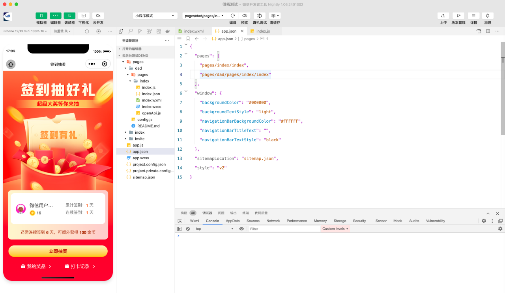Click the compile (编译) refresh icon

pyautogui.click(x=233, y=16)
